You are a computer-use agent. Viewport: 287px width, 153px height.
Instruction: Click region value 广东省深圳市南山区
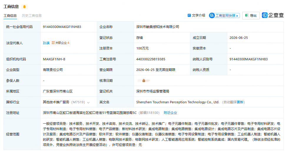58,91
